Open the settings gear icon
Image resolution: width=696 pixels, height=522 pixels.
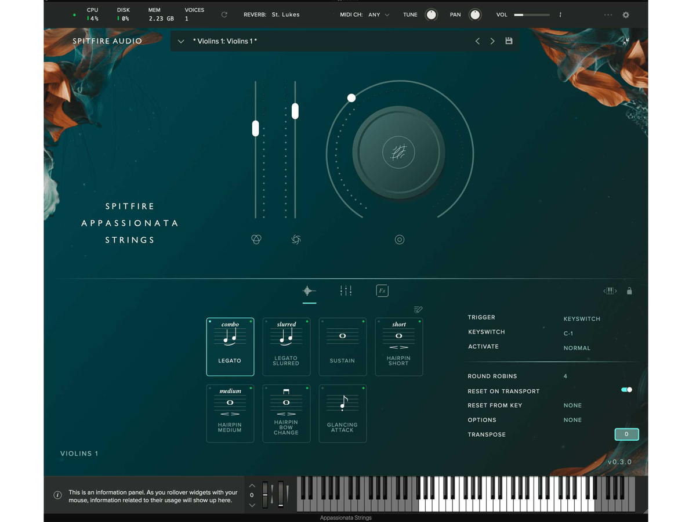[626, 14]
